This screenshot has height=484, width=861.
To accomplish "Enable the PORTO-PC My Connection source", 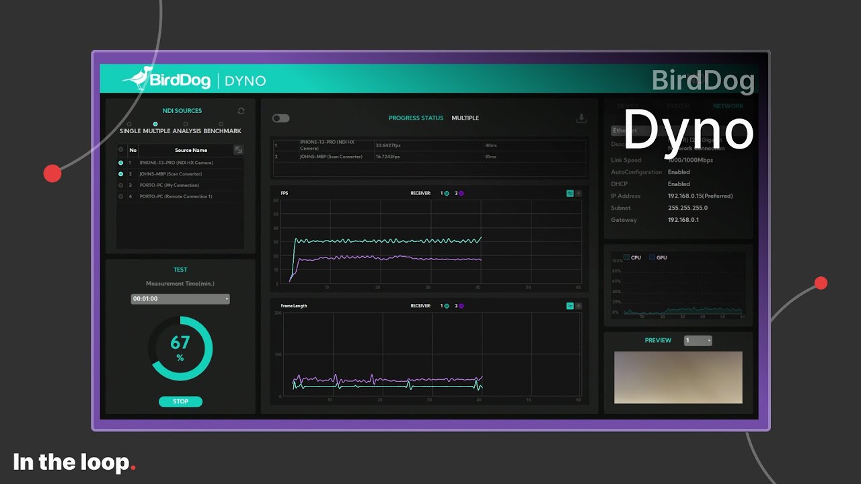I will tap(121, 185).
